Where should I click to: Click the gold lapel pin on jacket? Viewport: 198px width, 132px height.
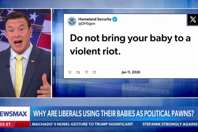[33, 61]
